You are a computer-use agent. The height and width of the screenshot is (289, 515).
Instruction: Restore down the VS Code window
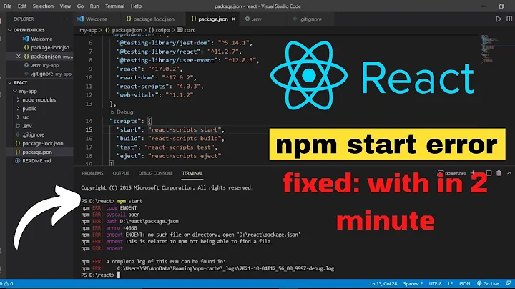tap(501, 6)
